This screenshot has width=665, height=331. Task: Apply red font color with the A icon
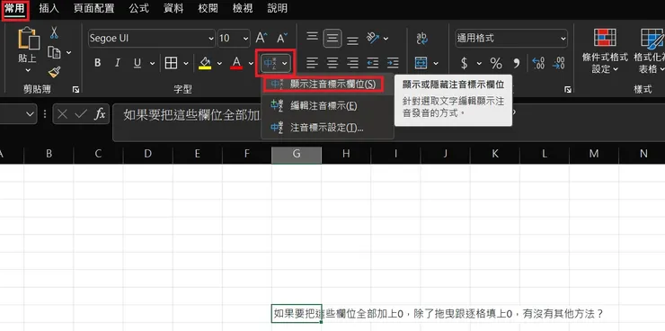click(x=236, y=63)
